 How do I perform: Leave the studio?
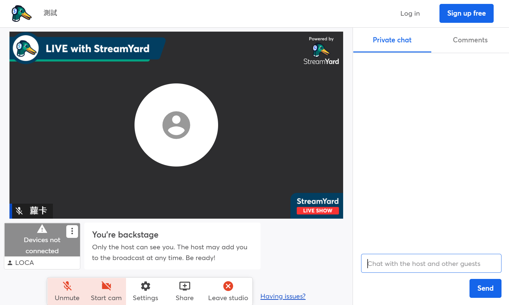228,291
